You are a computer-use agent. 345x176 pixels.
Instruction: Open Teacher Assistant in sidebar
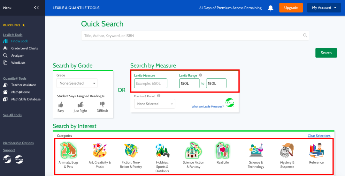24,85
